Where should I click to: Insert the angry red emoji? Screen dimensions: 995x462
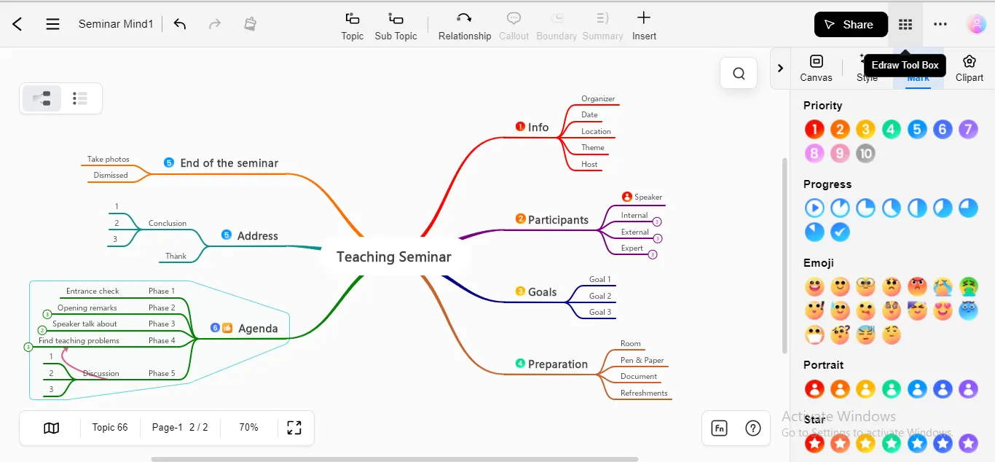pos(917,286)
